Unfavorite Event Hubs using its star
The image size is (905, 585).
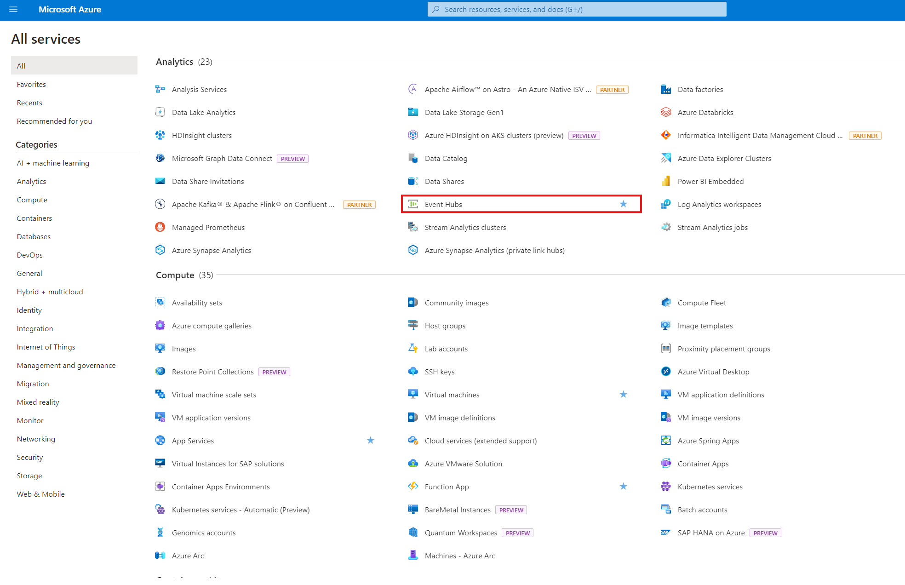623,204
